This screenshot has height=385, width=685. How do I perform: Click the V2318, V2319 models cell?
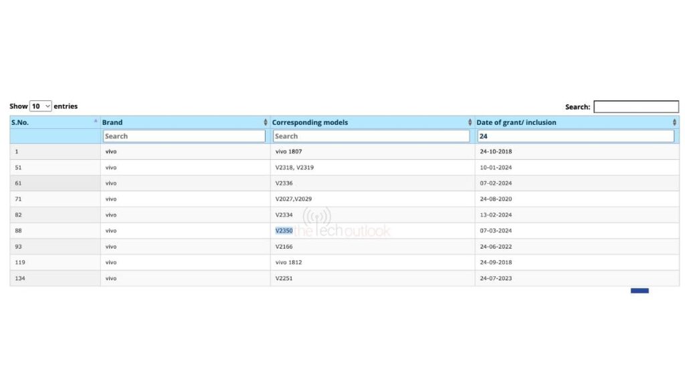pyautogui.click(x=294, y=167)
